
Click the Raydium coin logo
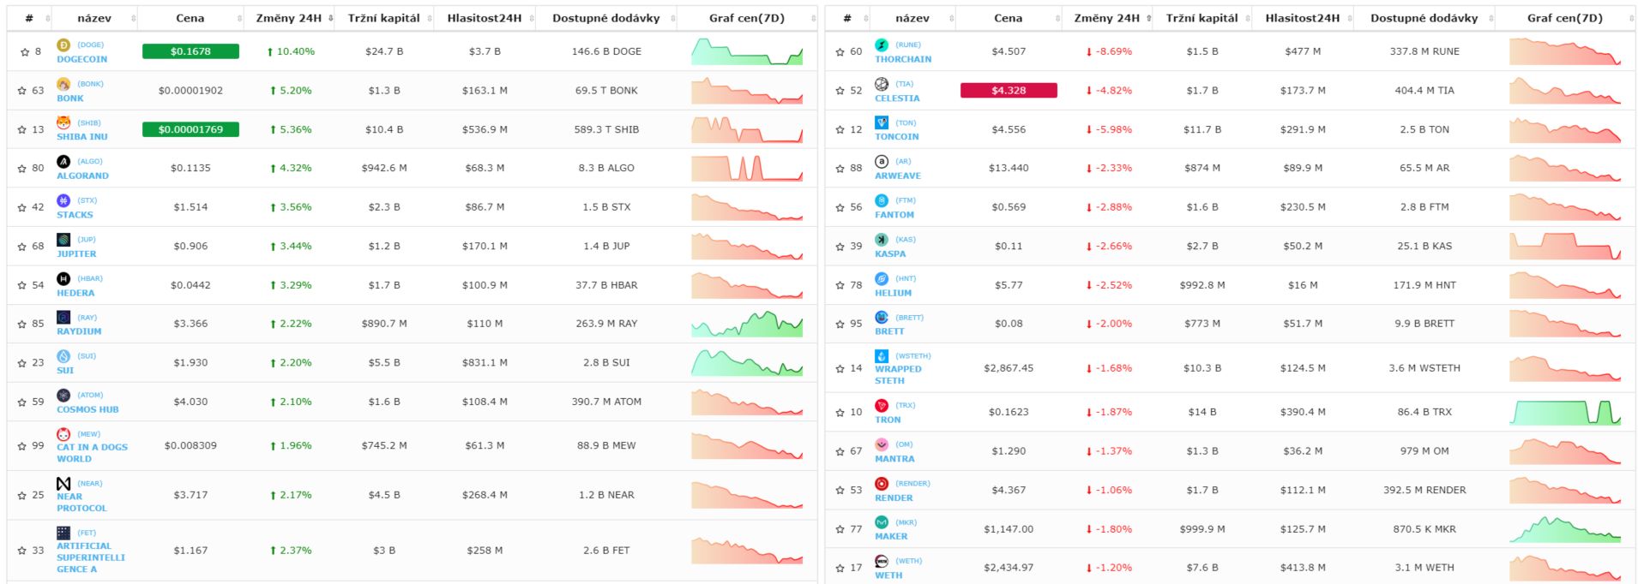[63, 317]
